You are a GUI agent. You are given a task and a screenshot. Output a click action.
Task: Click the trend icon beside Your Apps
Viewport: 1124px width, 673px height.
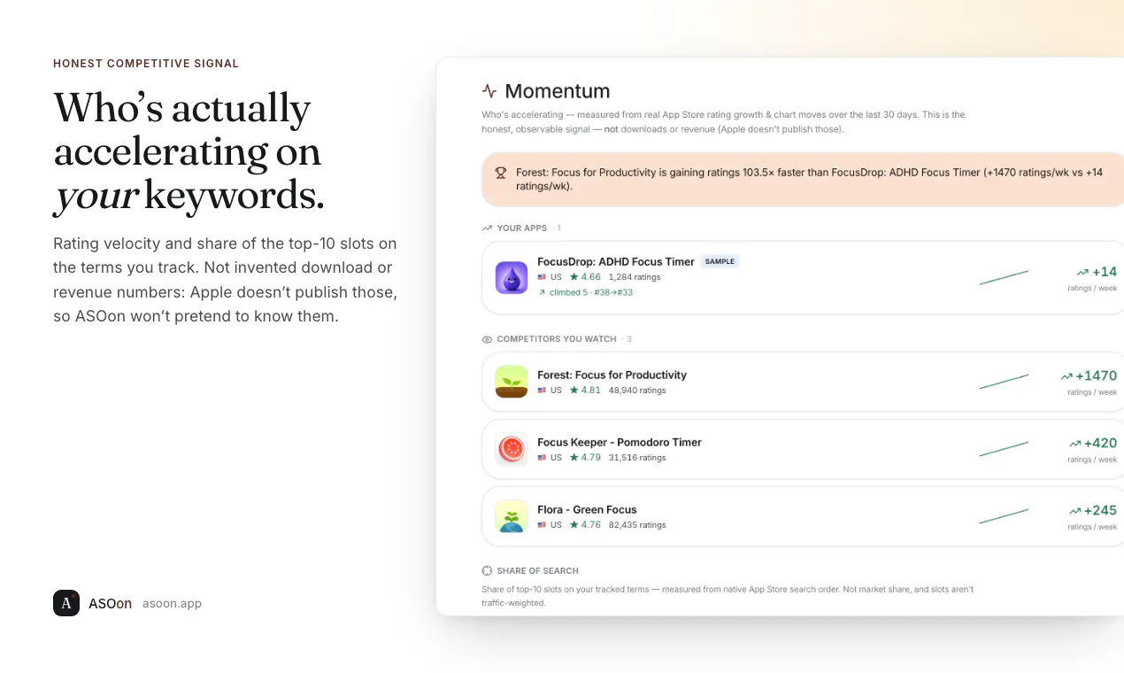point(487,228)
